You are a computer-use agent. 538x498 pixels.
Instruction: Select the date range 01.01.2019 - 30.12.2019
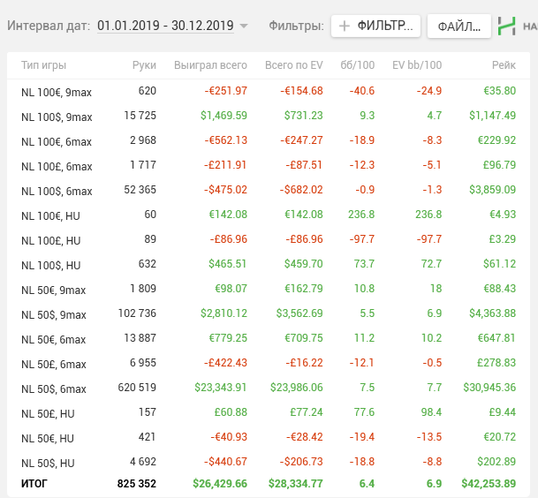(x=165, y=26)
